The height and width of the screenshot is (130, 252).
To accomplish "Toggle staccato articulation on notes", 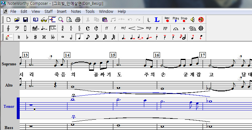I will [x=156, y=37].
